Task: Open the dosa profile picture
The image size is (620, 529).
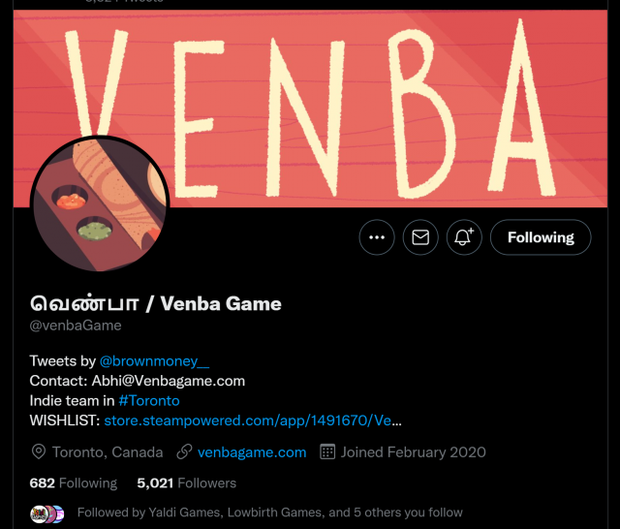Action: [x=100, y=204]
